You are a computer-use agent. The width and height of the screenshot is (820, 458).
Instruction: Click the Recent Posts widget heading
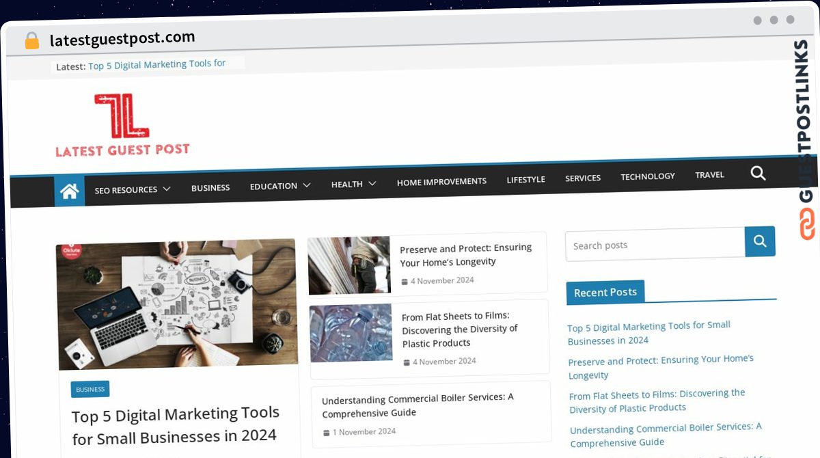(x=605, y=292)
